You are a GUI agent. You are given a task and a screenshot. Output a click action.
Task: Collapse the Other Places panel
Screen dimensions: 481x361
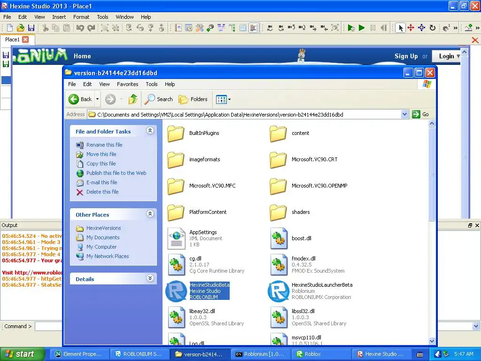(150, 214)
